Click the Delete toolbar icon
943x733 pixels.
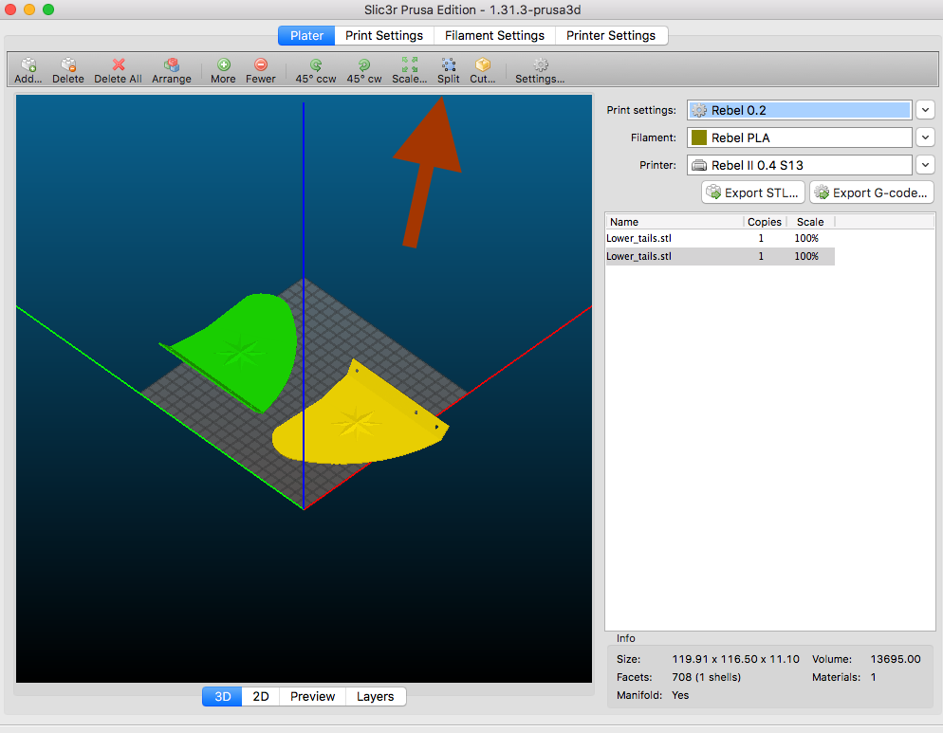pos(68,65)
